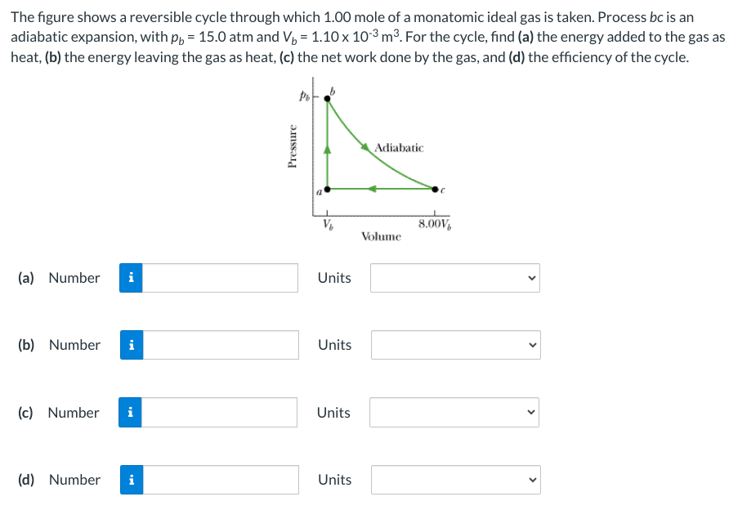Click the info icon beside part (d) Number
Image resolution: width=738 pixels, height=519 pixels.
(x=131, y=480)
